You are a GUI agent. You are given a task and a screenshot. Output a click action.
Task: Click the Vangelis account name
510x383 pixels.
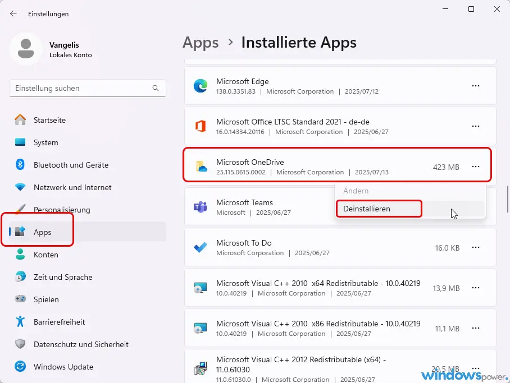[64, 45]
